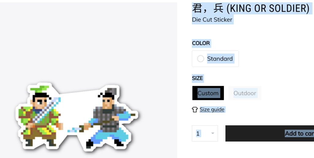Screen dimensions: 314x158
Task: Click the soldier's light-blue spear tip
Action: [74, 130]
